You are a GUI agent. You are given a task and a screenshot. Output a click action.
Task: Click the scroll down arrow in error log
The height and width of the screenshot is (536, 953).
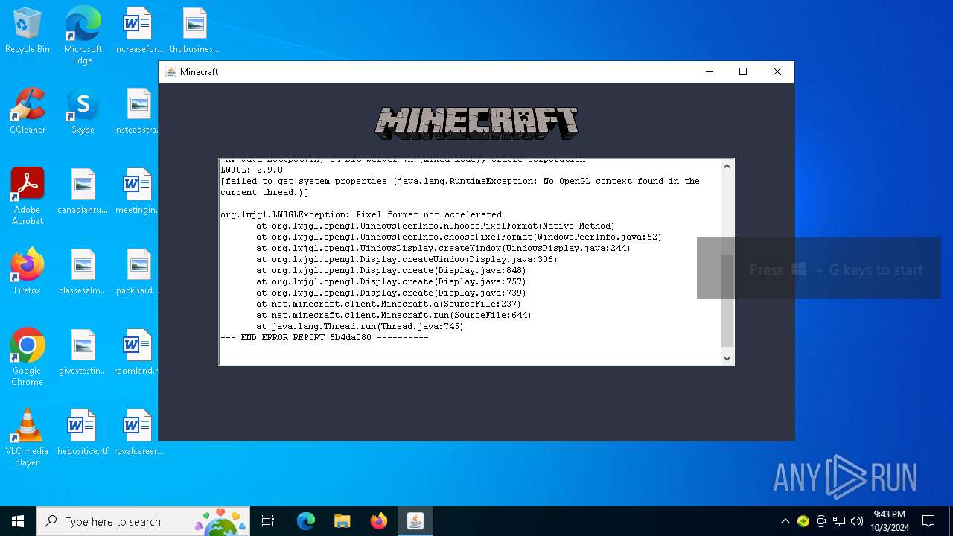click(727, 358)
